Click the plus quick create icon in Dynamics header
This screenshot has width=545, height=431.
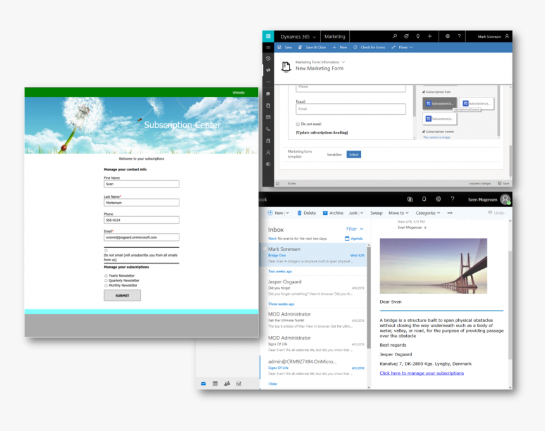(x=430, y=36)
